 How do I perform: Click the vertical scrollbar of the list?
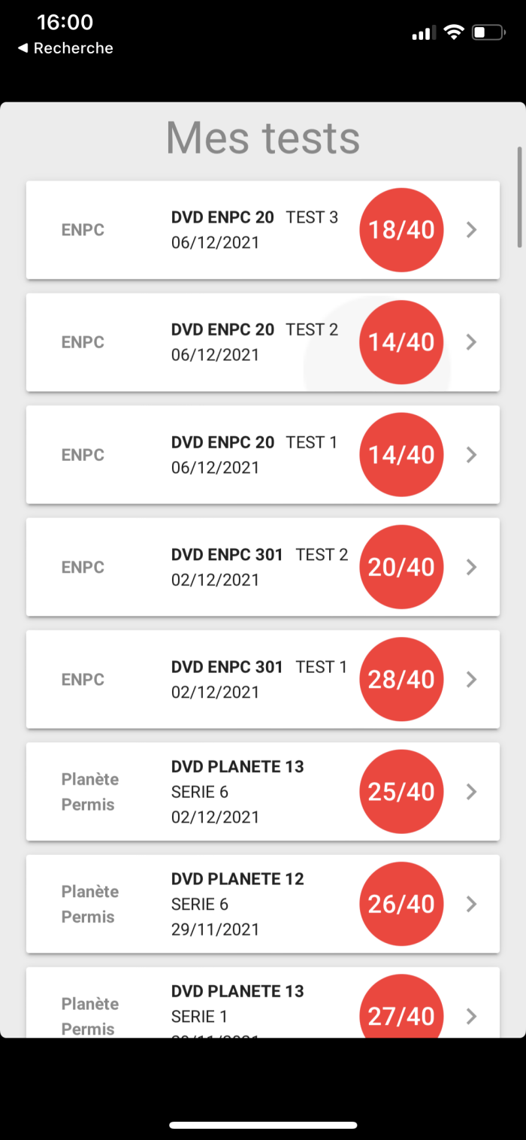pyautogui.click(x=519, y=197)
